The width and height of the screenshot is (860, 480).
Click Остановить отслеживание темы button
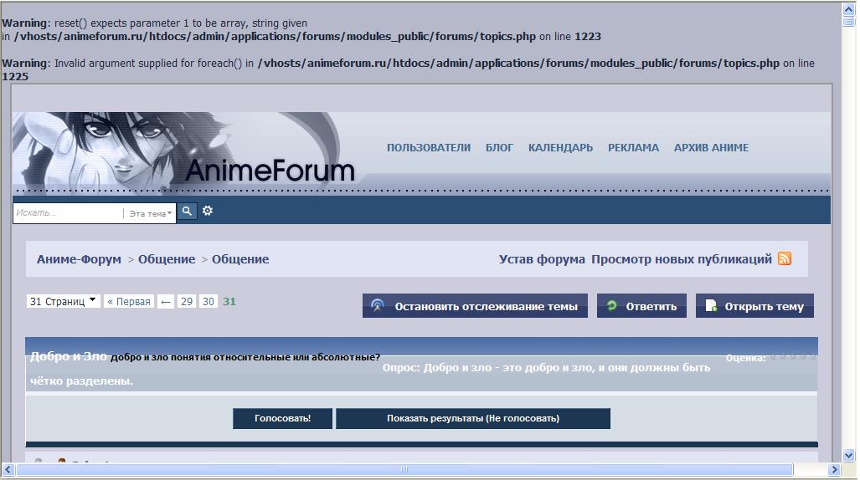475,306
